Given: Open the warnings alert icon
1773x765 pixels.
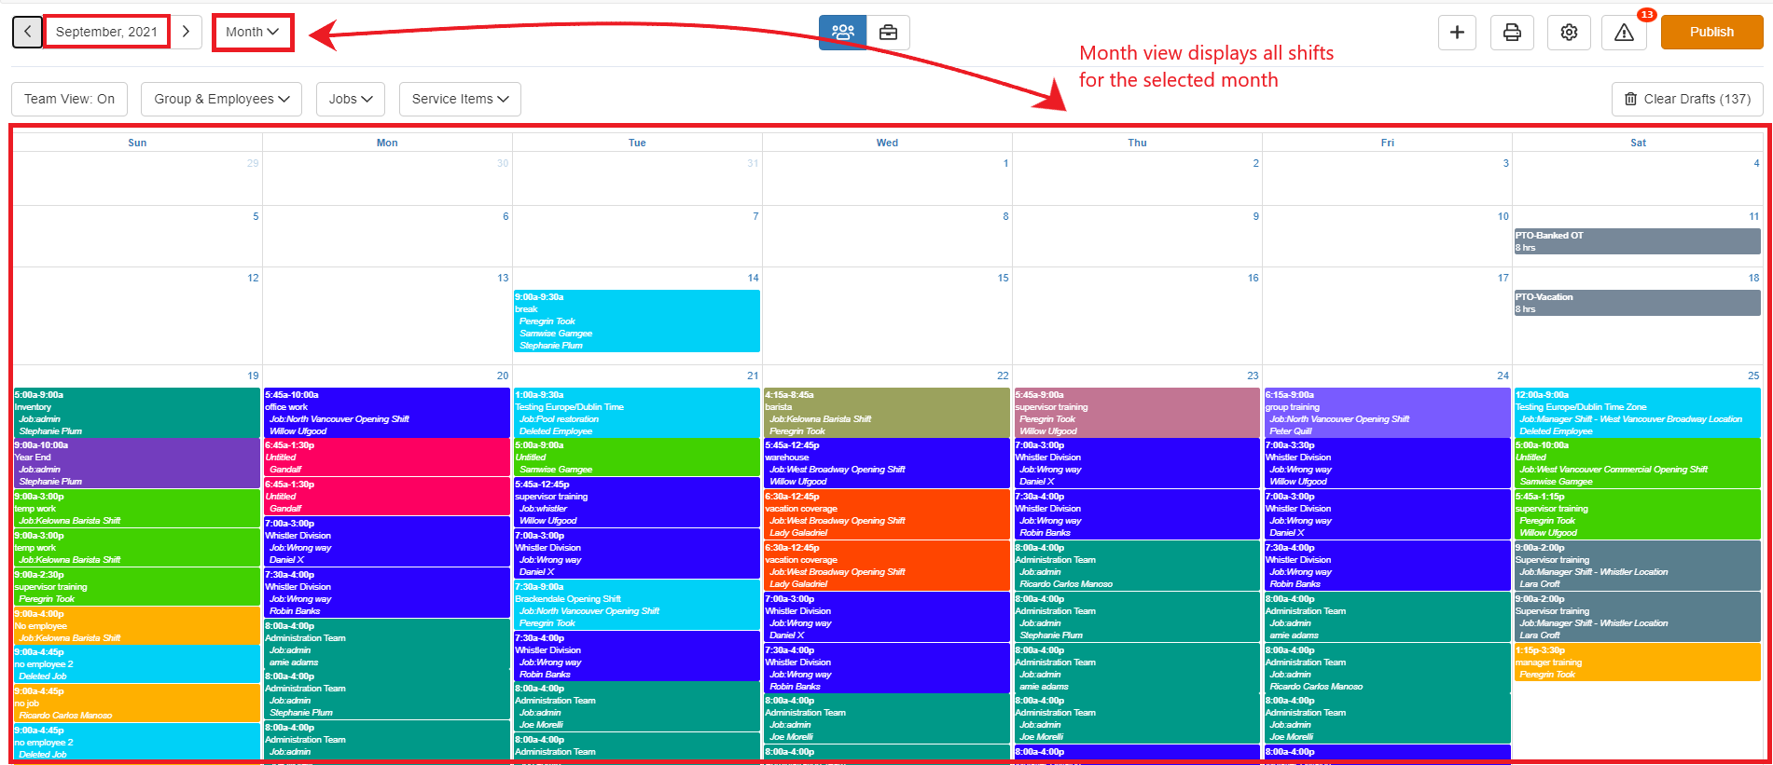Looking at the screenshot, I should (x=1624, y=32).
